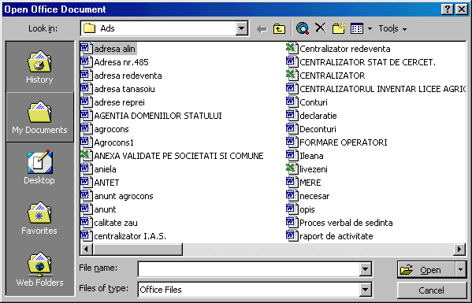The image size is (472, 303).
Task: Select My Documents in places bar
Action: [39, 117]
